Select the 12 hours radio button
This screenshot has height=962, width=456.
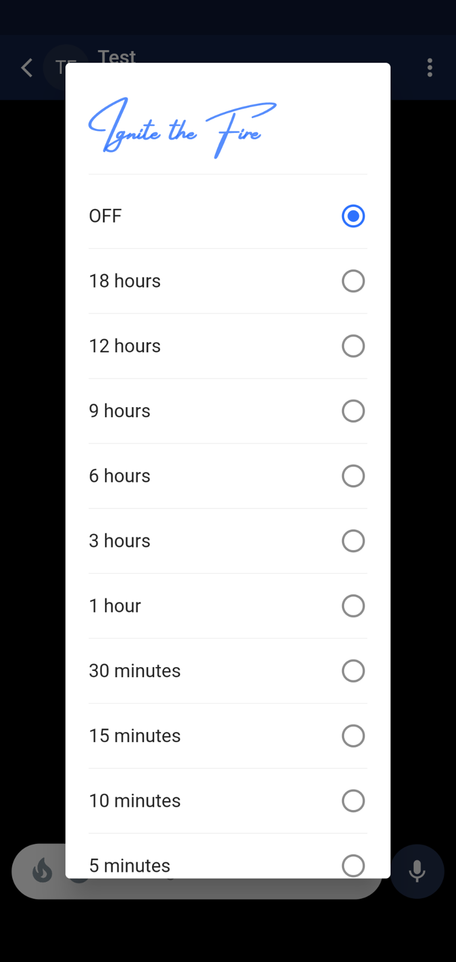click(x=353, y=346)
